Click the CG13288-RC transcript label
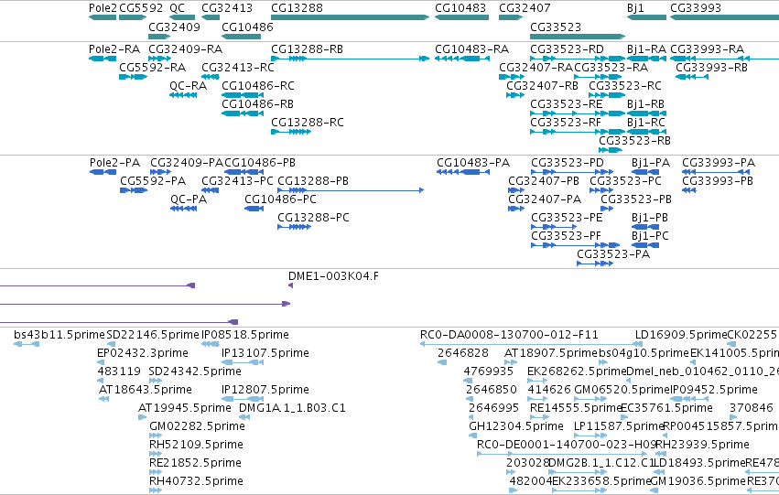 click(308, 123)
